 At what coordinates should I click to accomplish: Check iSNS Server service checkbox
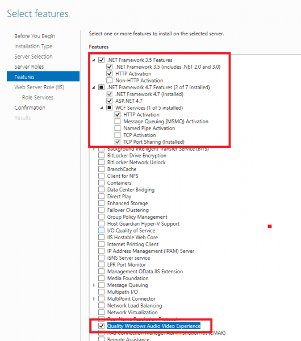(x=101, y=257)
